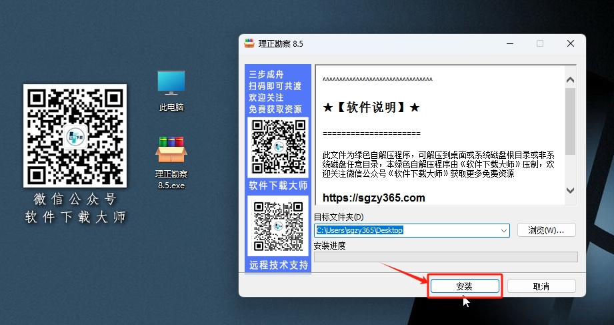This screenshot has width=614, height=325.
Task: Minimize the 理正勘察 8.5 installer window
Action: 510,43
